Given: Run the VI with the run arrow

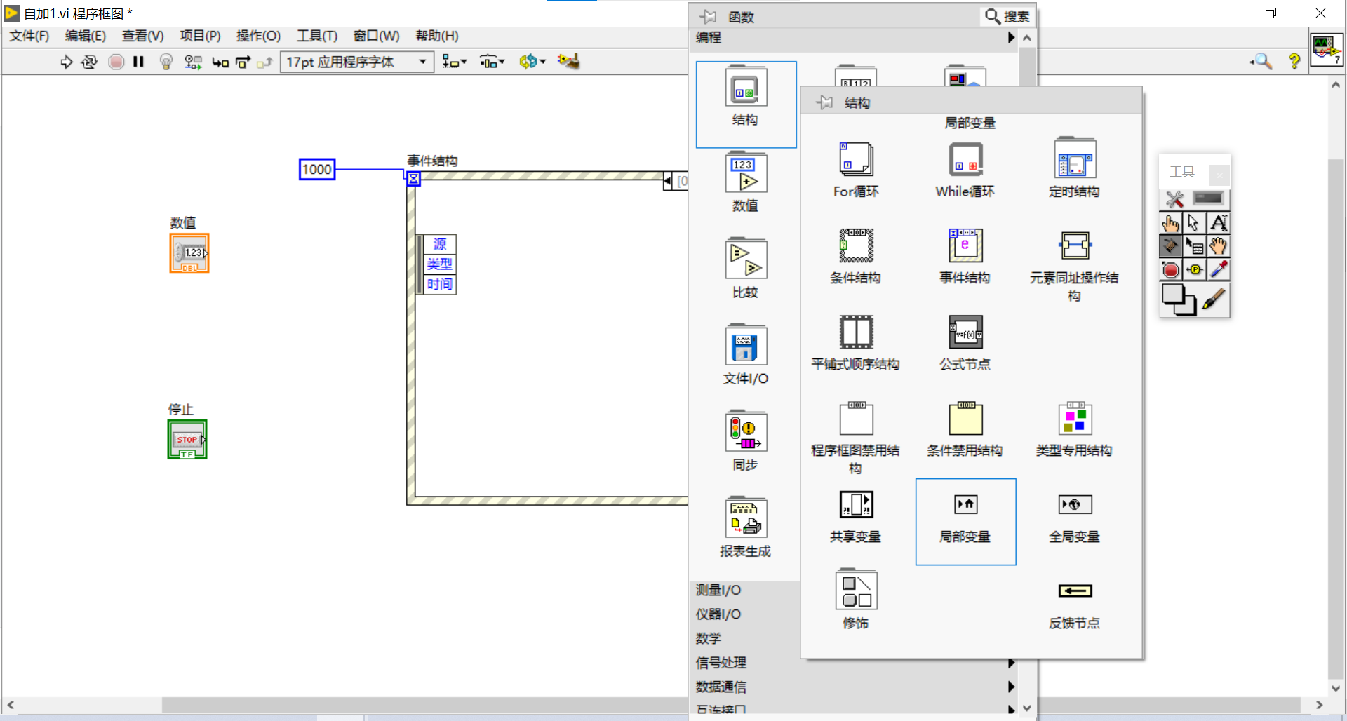Looking at the screenshot, I should 66,62.
